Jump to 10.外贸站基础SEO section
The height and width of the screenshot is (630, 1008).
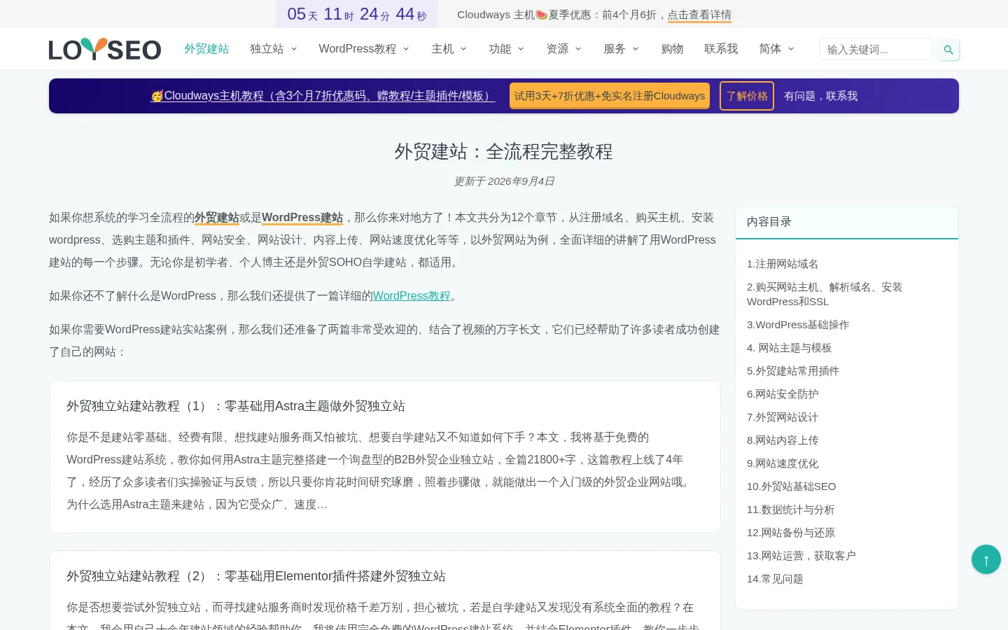coord(792,486)
